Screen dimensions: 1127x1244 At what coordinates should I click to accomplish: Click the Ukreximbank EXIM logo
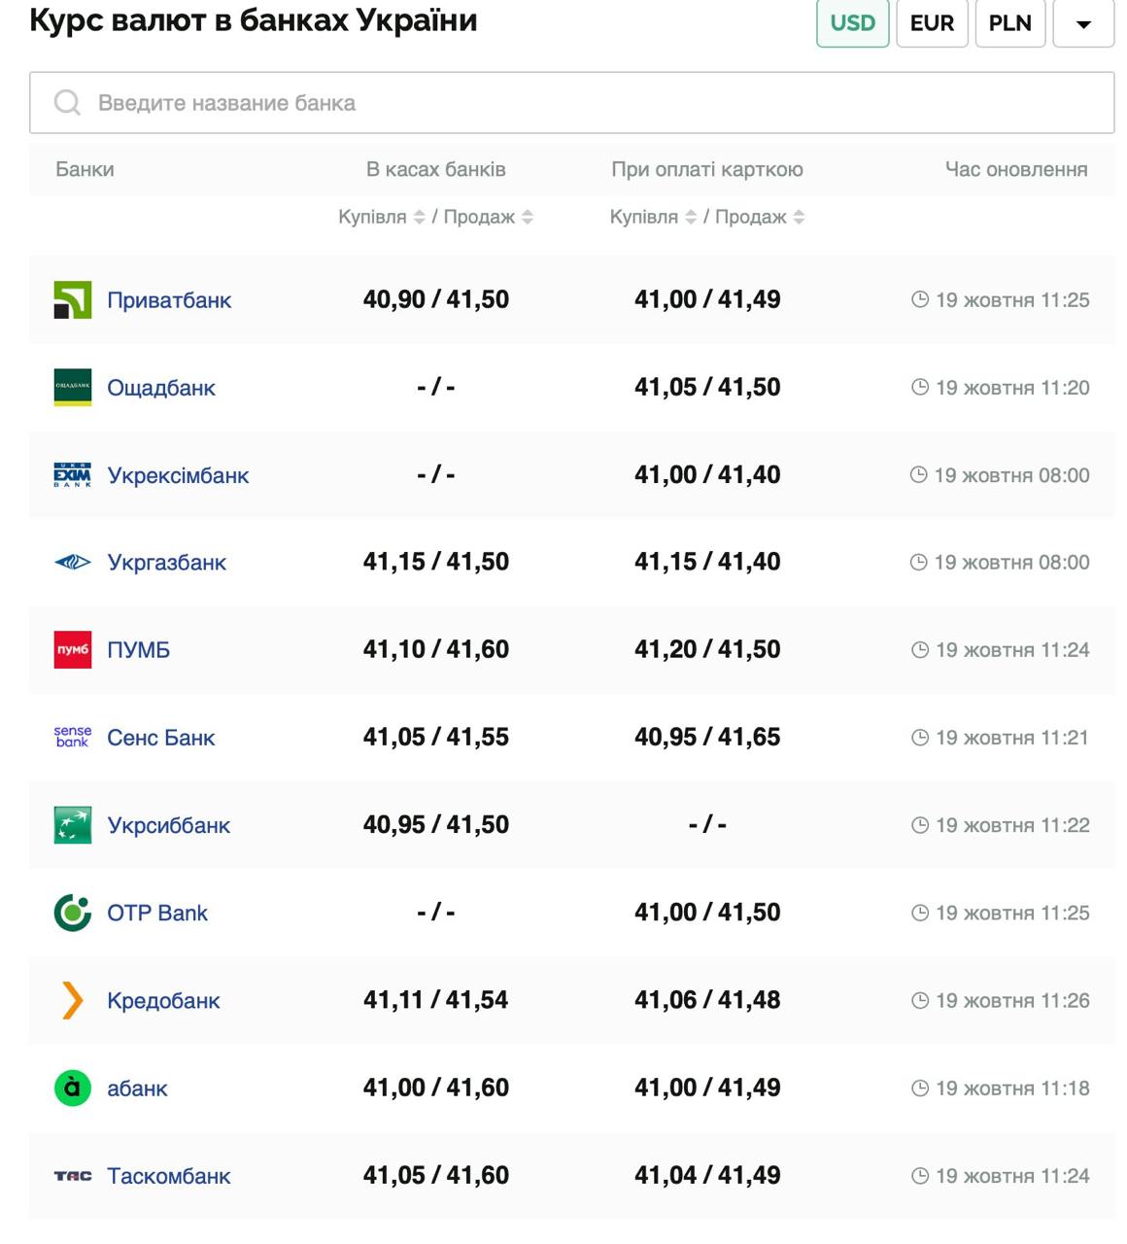(72, 475)
